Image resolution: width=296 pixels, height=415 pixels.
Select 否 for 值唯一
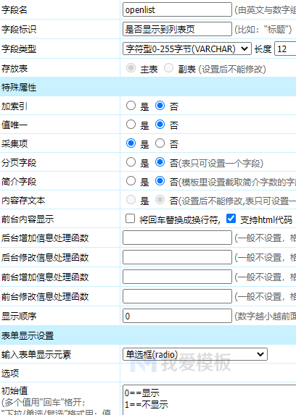(160, 125)
